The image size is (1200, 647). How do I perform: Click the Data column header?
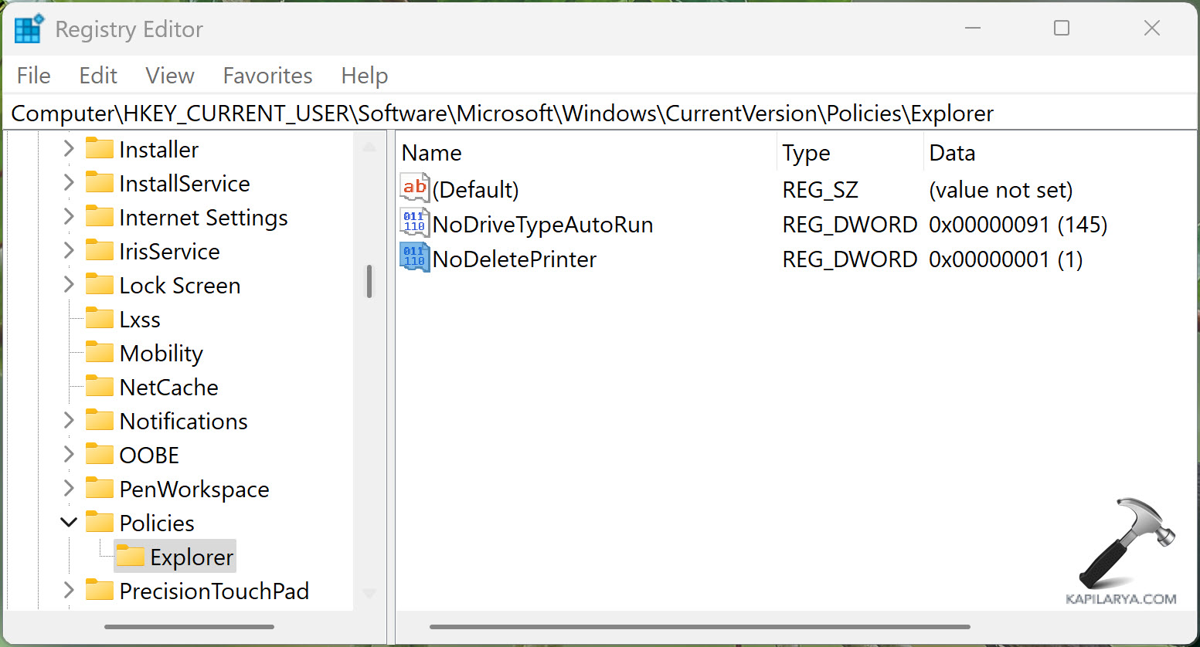952,153
